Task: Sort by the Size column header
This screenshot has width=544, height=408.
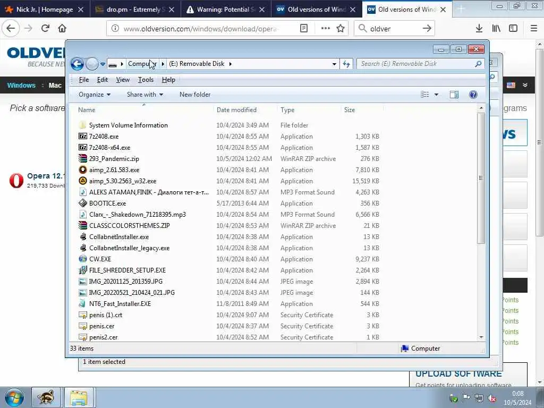Action: coord(350,109)
